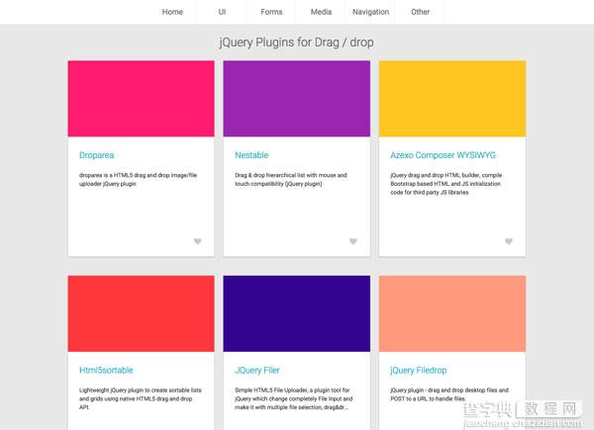This screenshot has height=430, width=594.
Task: Visit the Nestable plugin link
Action: [251, 155]
